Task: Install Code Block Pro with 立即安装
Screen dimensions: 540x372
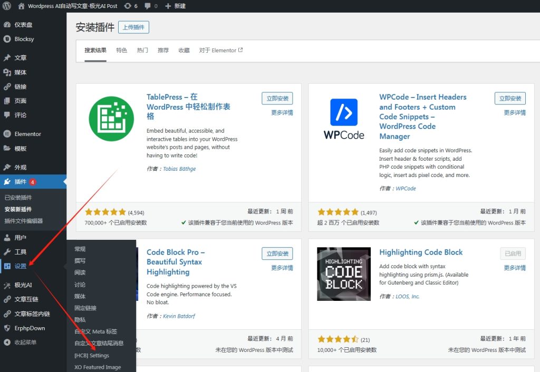Action: [x=277, y=253]
